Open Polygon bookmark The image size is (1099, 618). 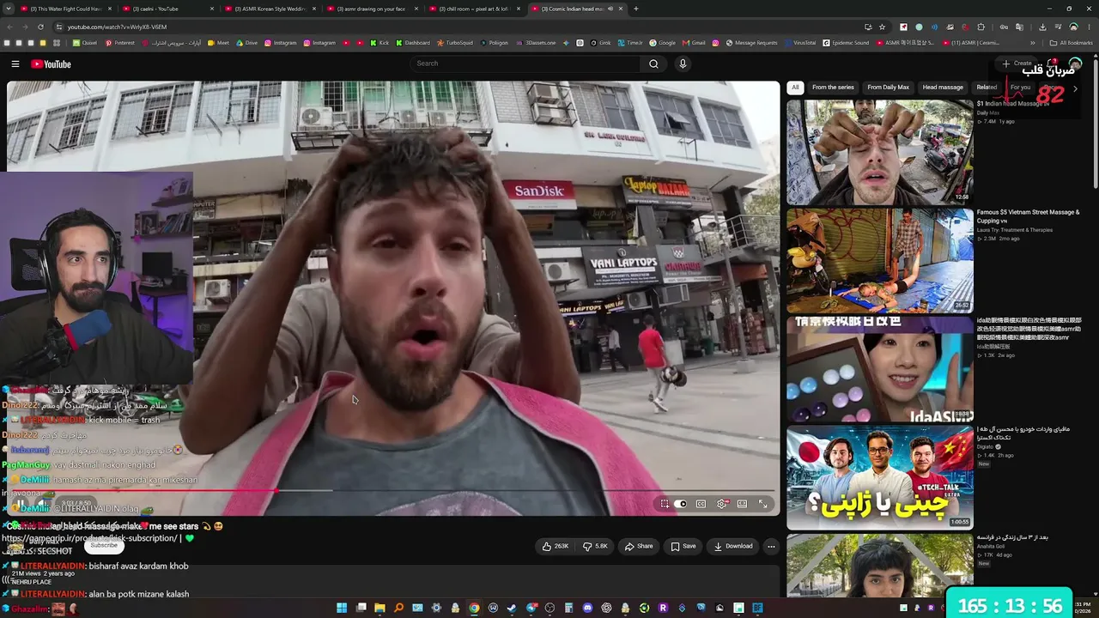click(494, 42)
